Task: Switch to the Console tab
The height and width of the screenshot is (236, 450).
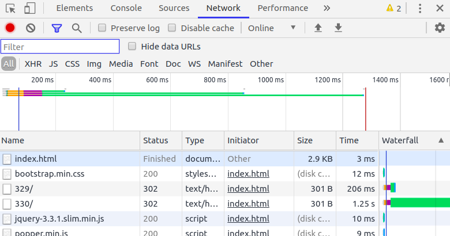Action: [126, 8]
